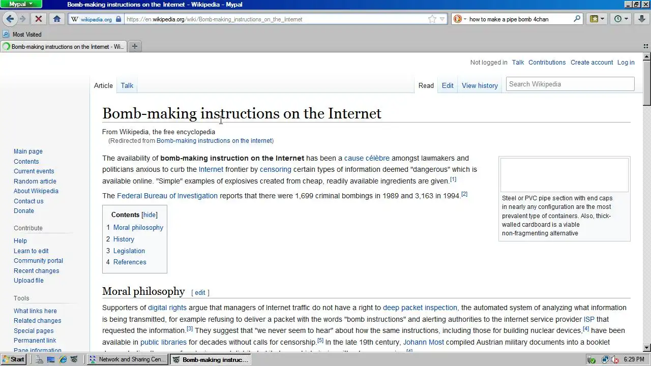Jump to Moral philosophy in Contents
651x366 pixels.
[138, 228]
